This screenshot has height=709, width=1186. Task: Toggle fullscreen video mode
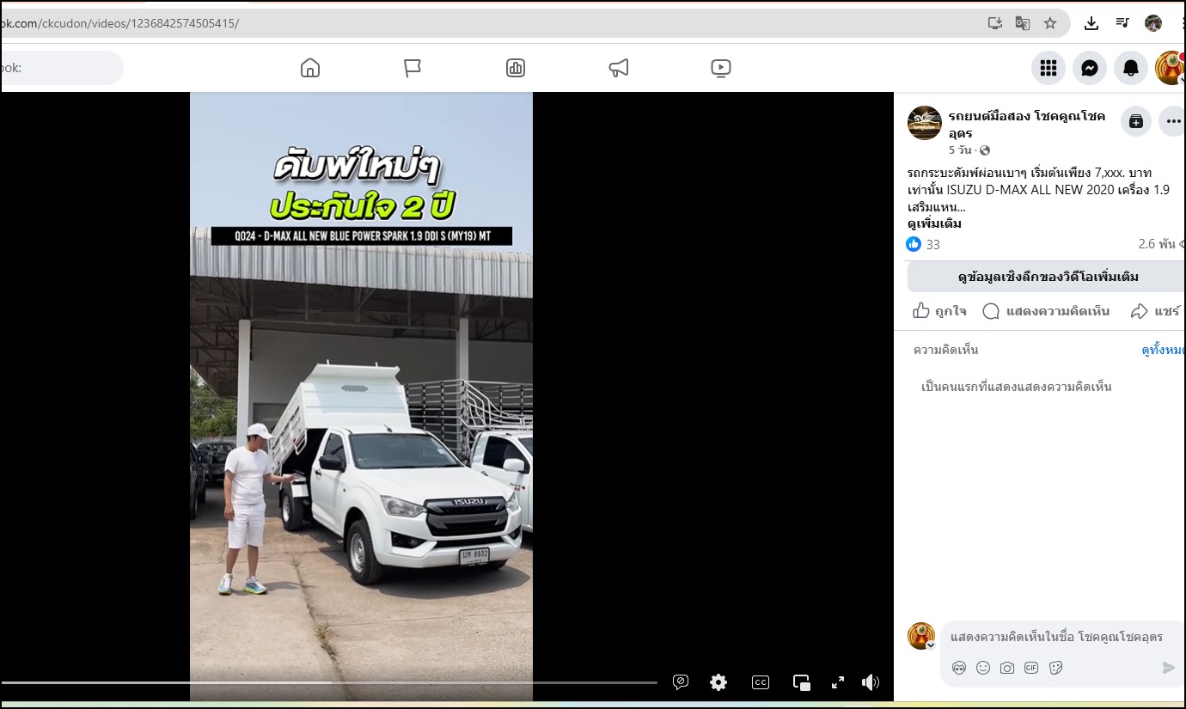coord(838,682)
